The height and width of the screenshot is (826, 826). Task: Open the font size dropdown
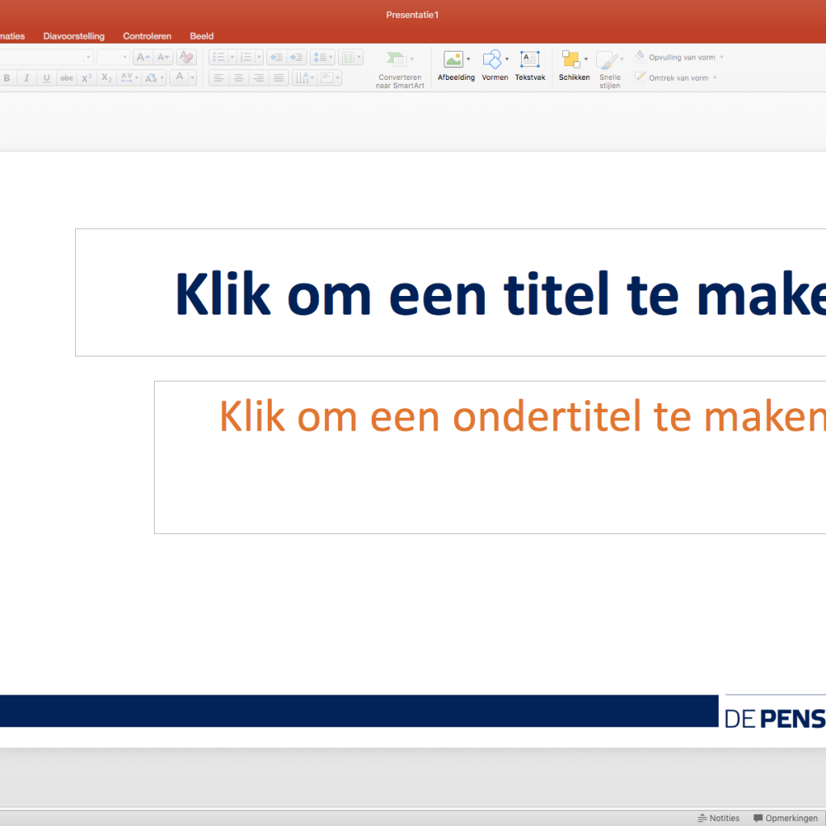click(x=125, y=57)
